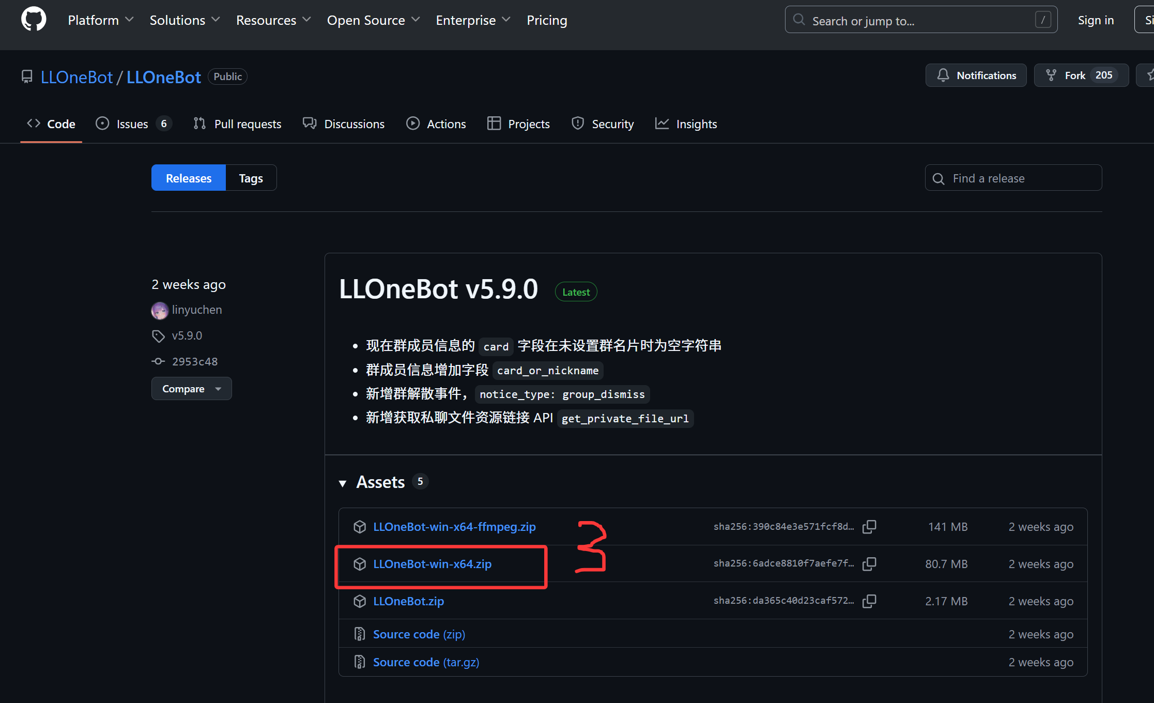
Task: Click the Notifications bell button
Action: [976, 75]
